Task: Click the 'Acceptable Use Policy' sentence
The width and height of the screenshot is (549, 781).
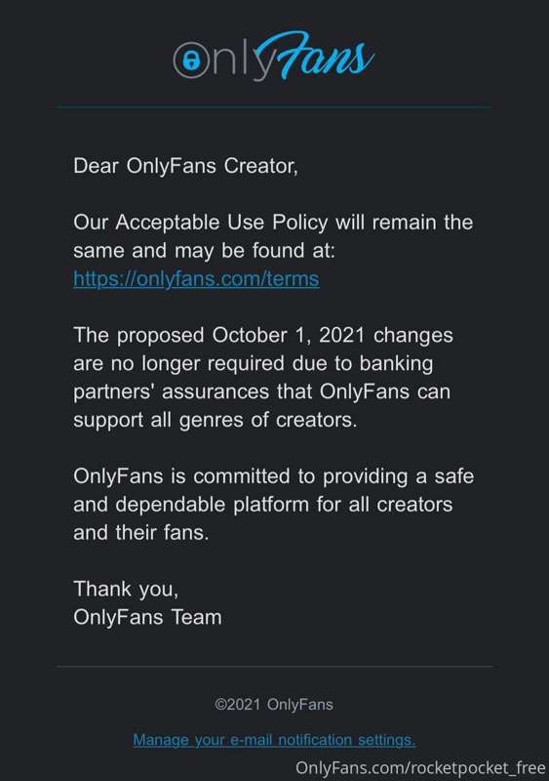Action: 273,223
